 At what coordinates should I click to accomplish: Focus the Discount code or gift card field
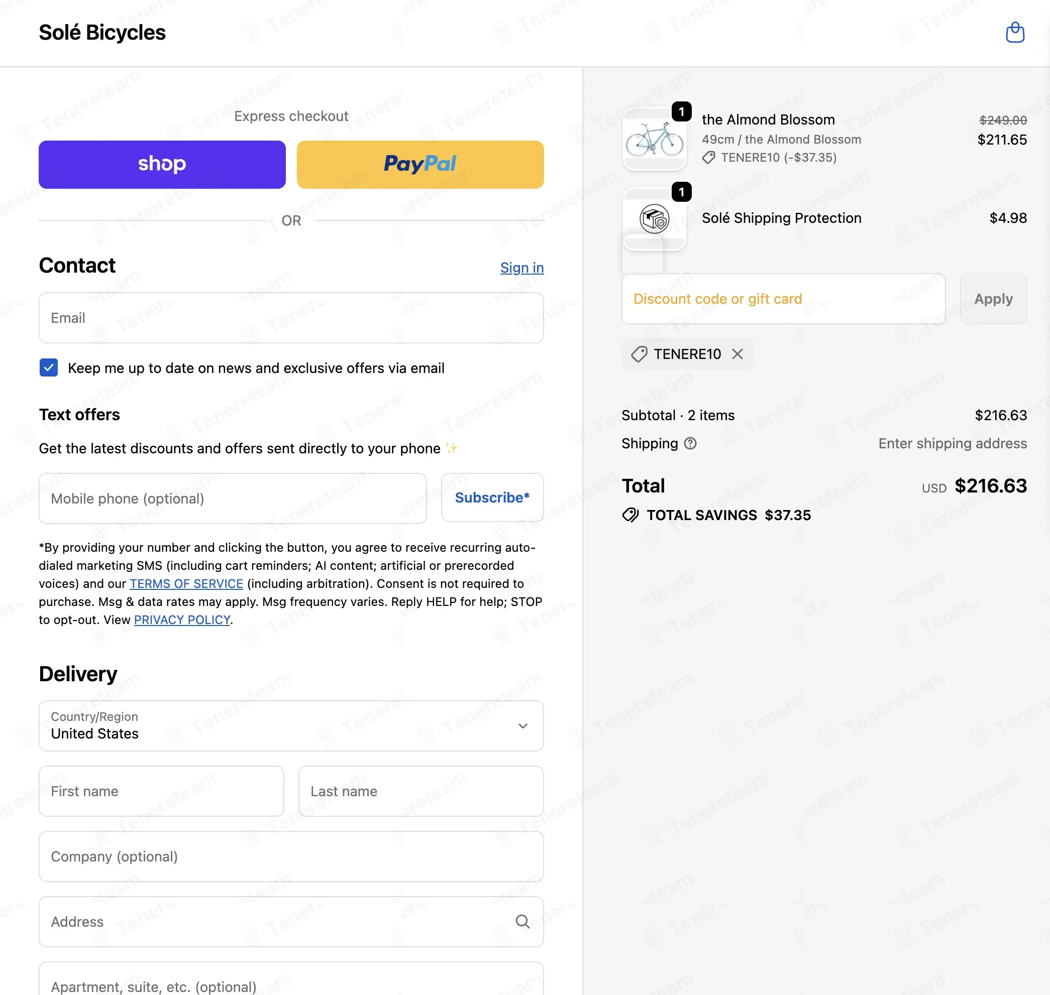point(783,299)
